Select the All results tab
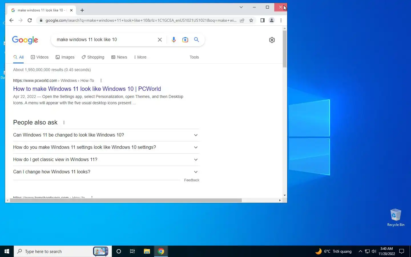Screen dimensions: 411x257 [19, 57]
